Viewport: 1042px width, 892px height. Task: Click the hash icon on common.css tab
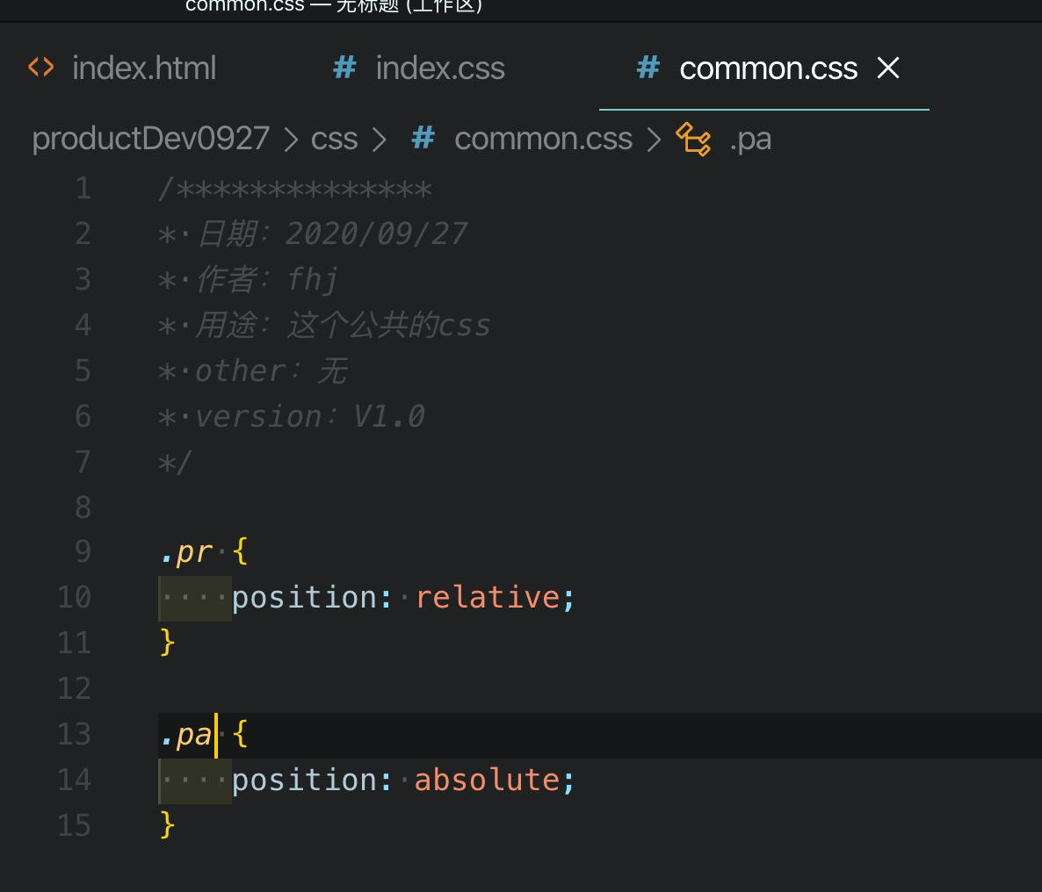(648, 68)
